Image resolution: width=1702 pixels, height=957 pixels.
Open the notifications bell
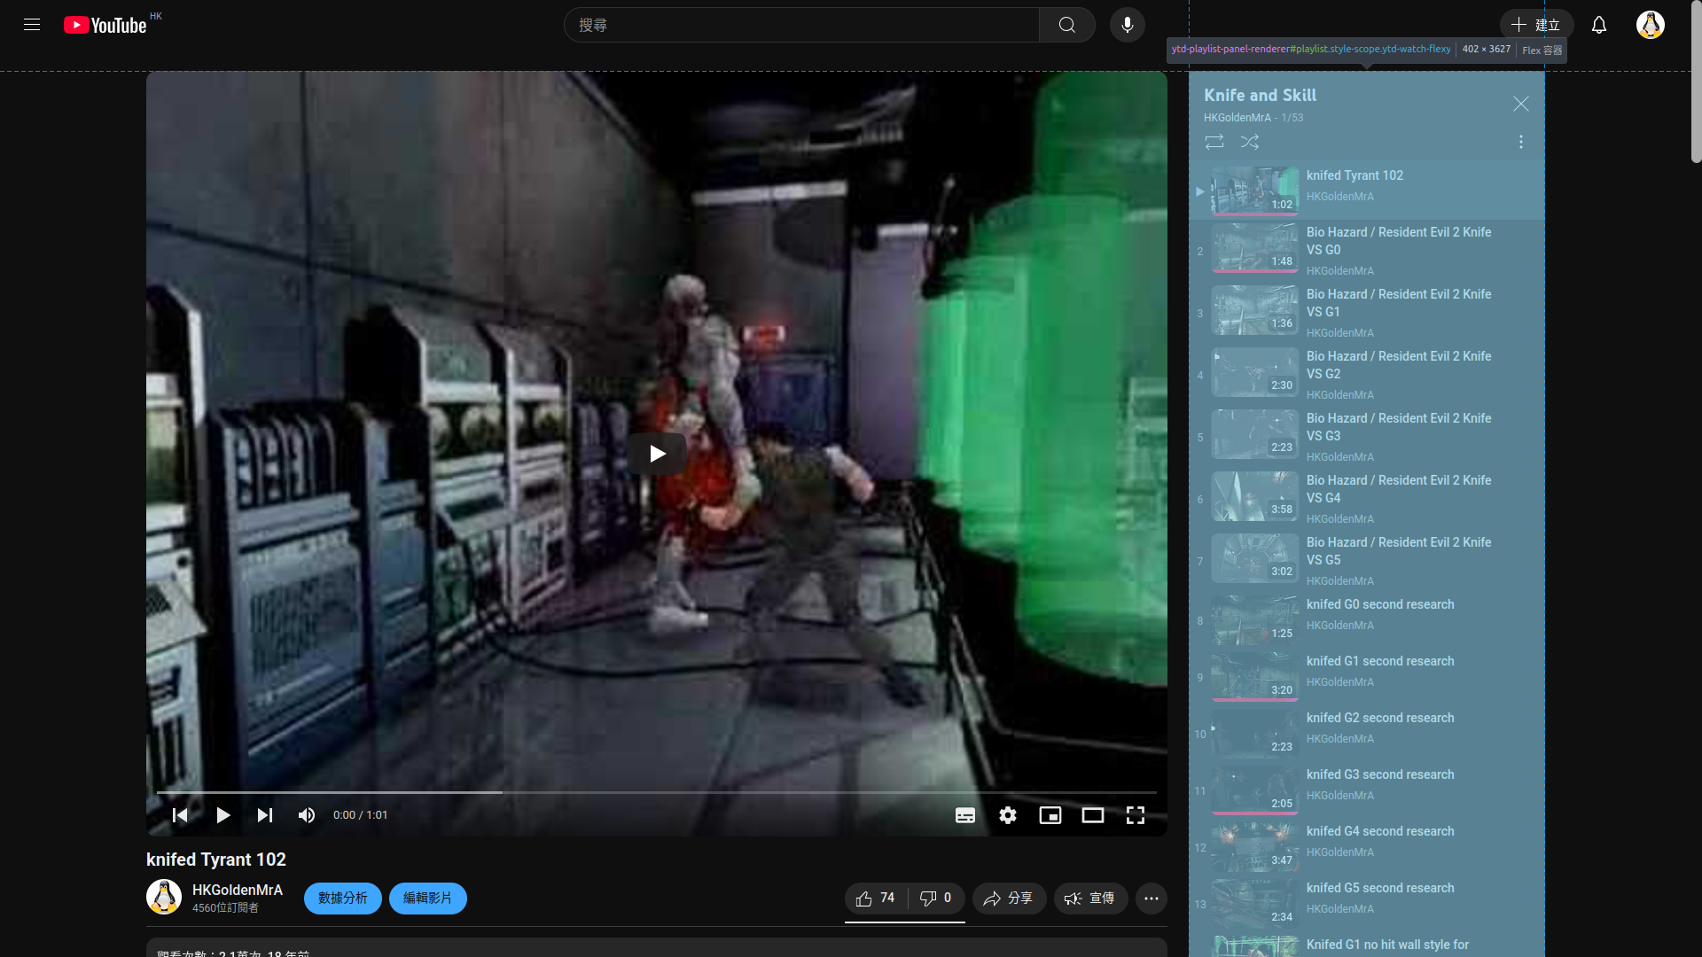click(x=1599, y=25)
